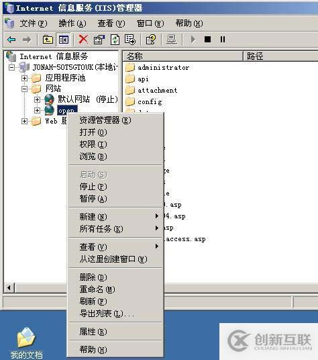Expand the 默认网站 node
Screen dimensions: 318x360
(x=37, y=99)
